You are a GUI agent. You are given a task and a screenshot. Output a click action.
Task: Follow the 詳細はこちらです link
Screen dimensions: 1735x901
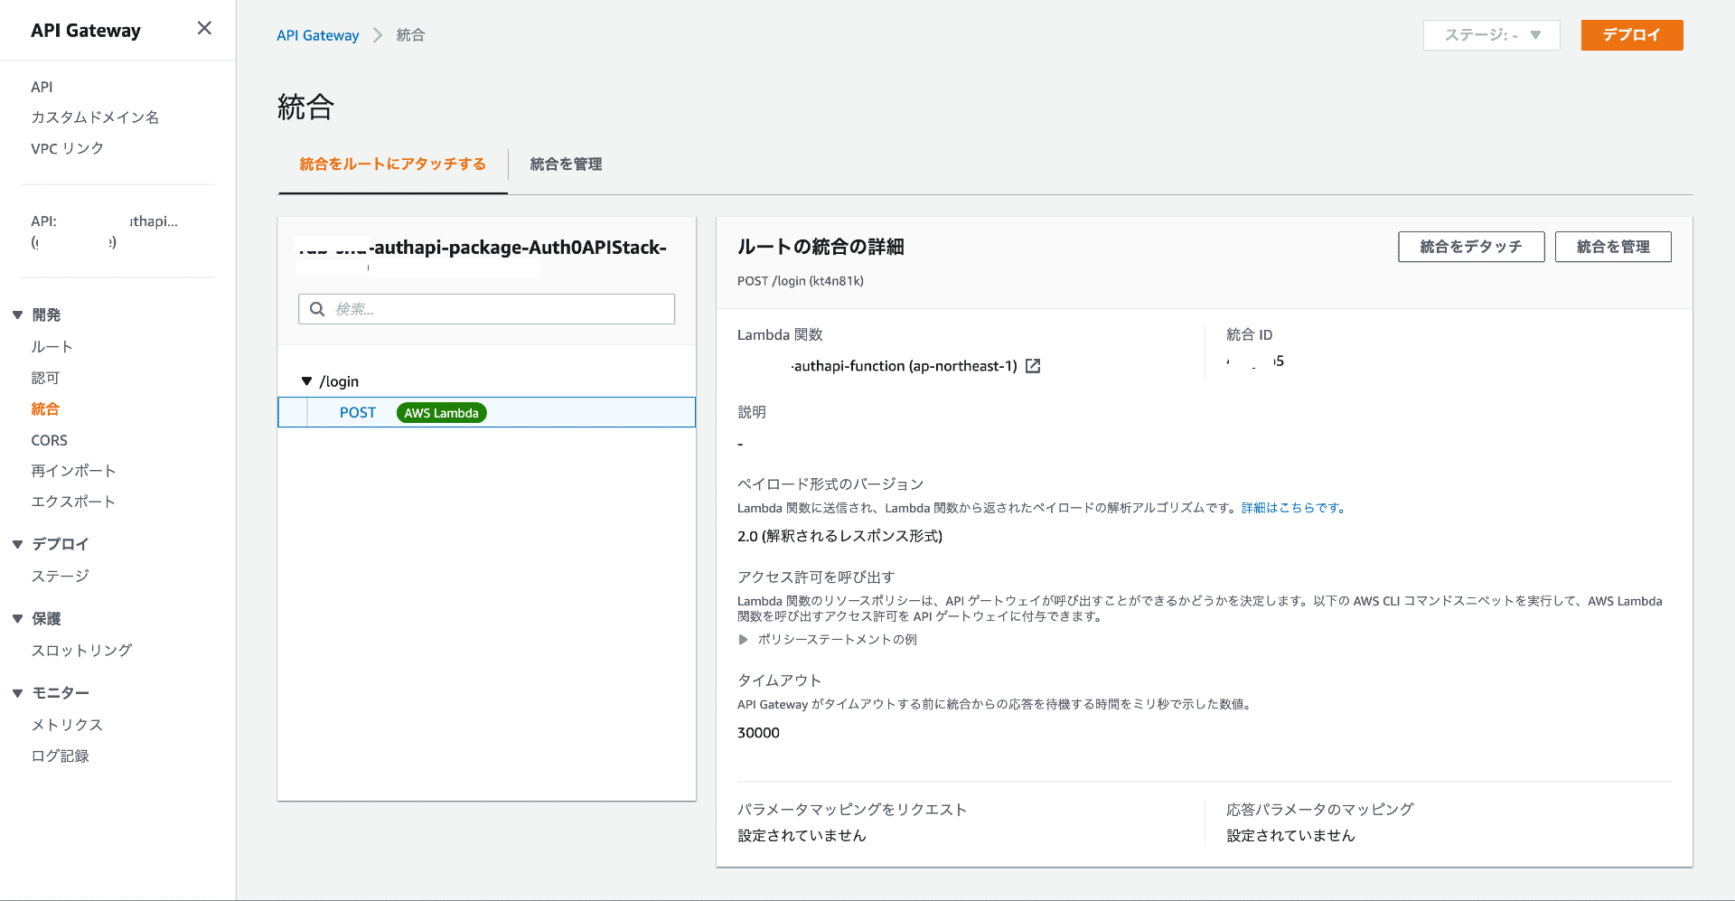[1294, 508]
